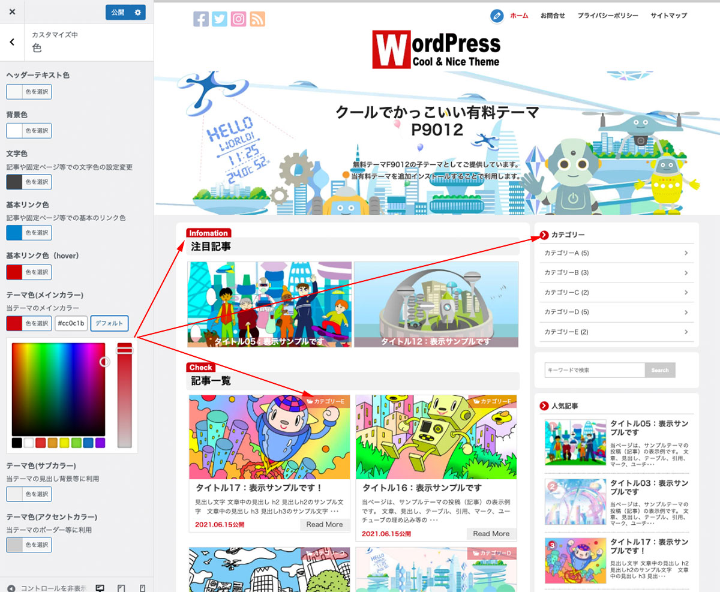
Task: Click the デフォルト button for main color
Action: coord(109,323)
